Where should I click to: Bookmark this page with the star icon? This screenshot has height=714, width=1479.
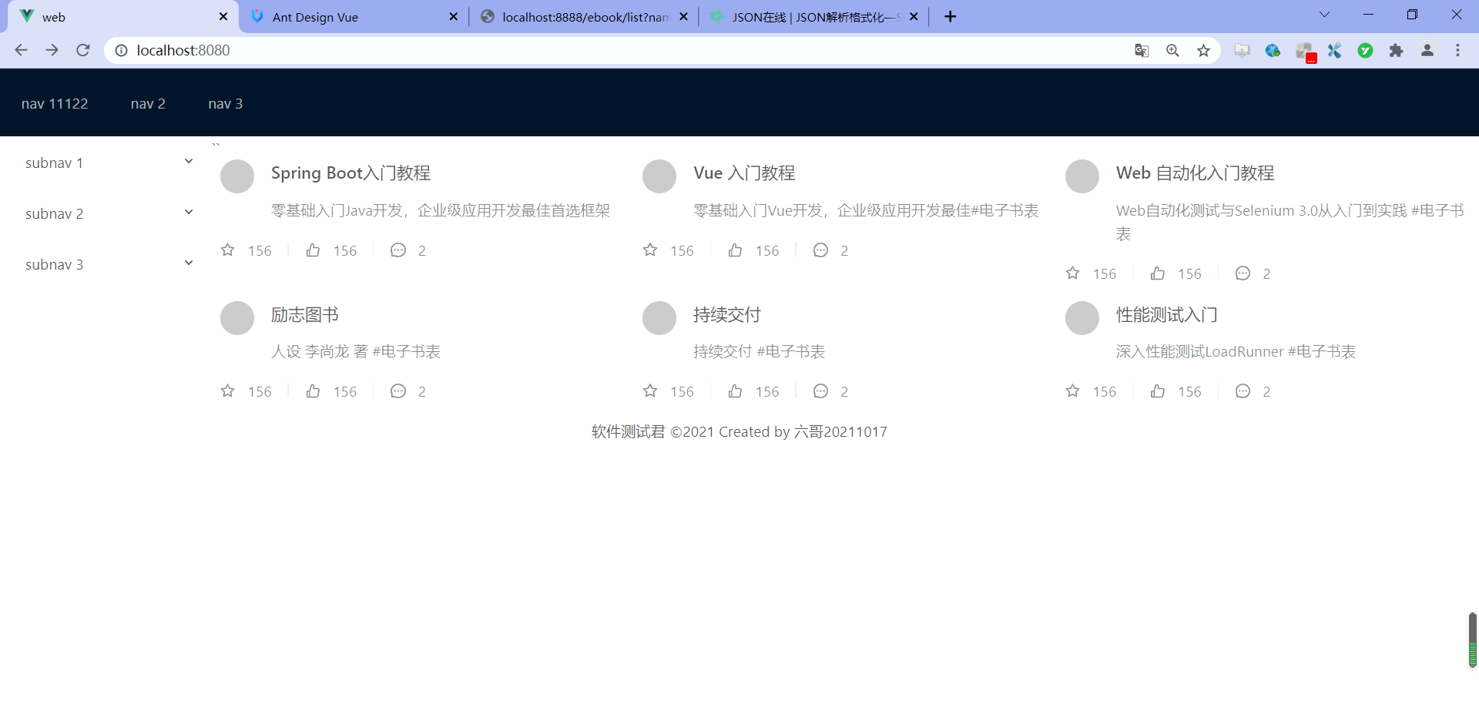pos(1203,50)
